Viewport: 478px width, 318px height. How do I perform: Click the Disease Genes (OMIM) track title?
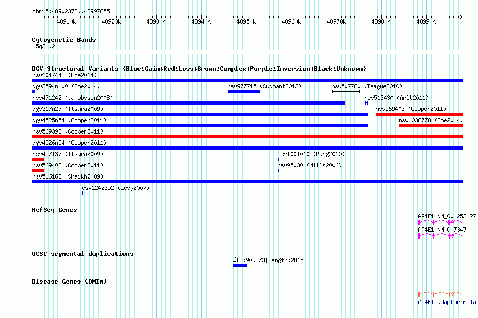click(69, 282)
